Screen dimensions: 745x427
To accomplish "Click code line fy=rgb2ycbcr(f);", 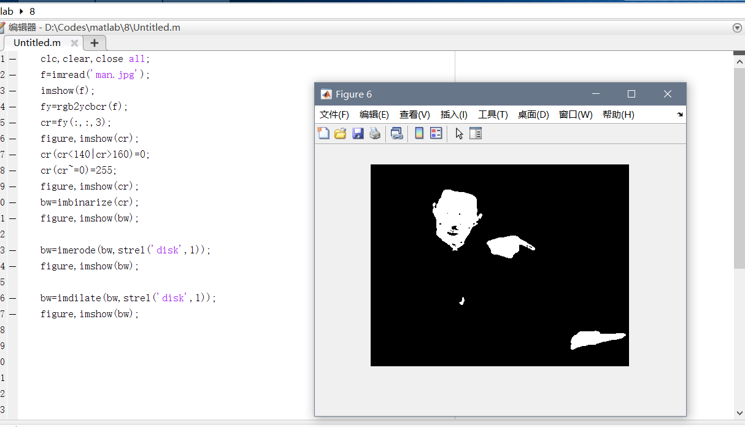I will [x=85, y=107].
